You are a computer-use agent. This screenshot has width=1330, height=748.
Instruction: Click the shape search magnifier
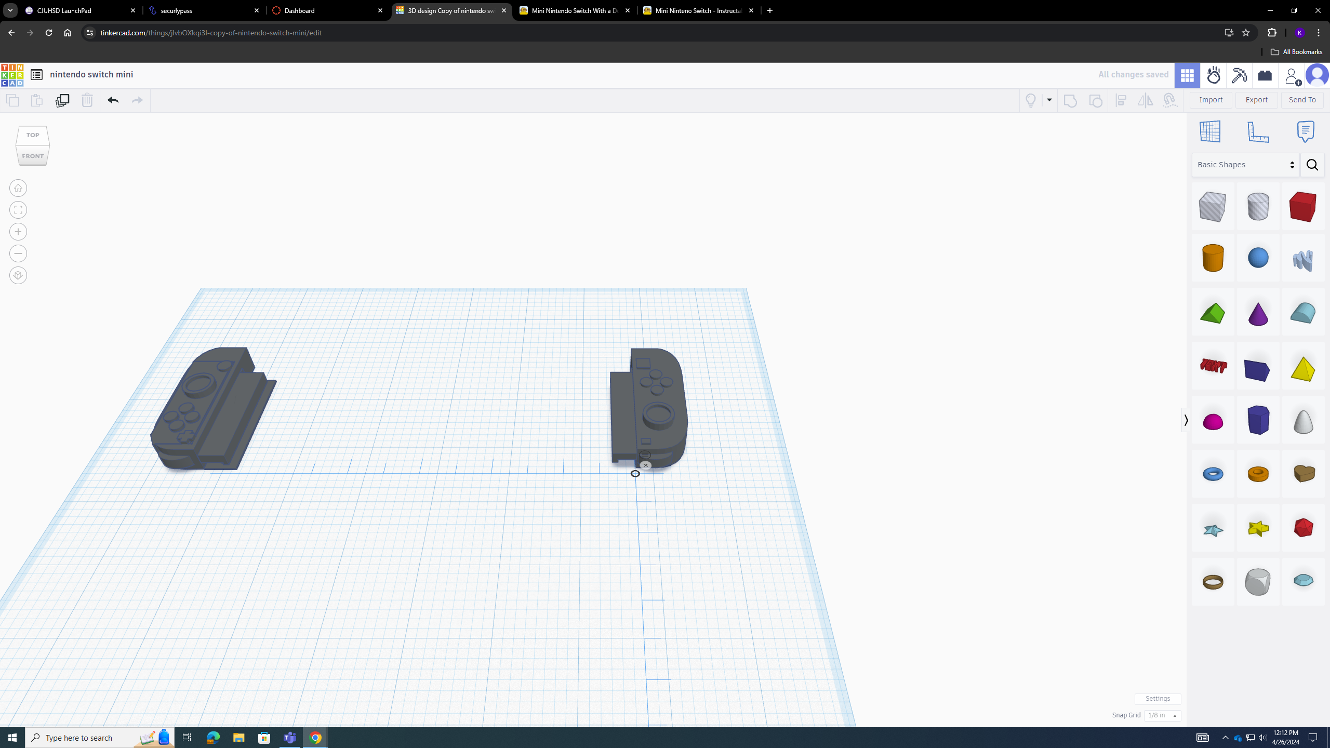click(x=1312, y=165)
